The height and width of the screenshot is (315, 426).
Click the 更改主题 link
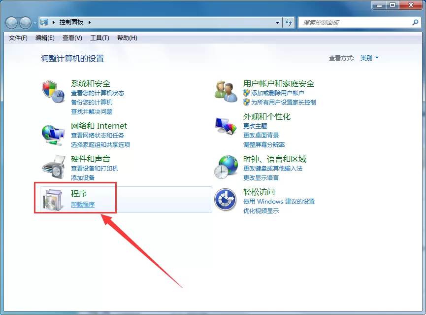(x=255, y=126)
